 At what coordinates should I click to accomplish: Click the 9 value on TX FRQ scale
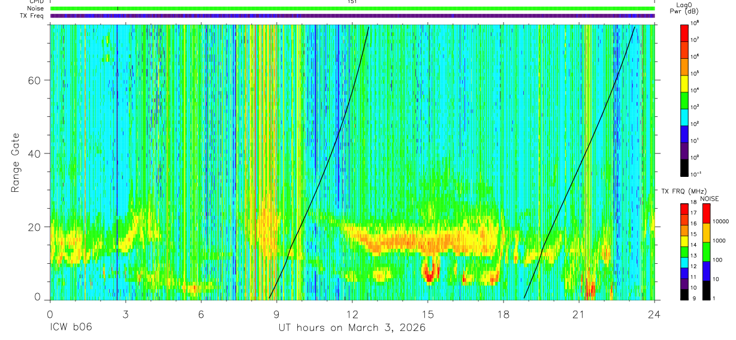[x=693, y=298]
